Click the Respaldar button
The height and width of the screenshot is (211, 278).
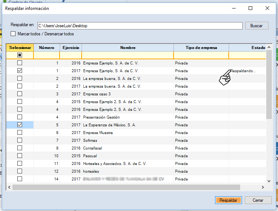228,200
